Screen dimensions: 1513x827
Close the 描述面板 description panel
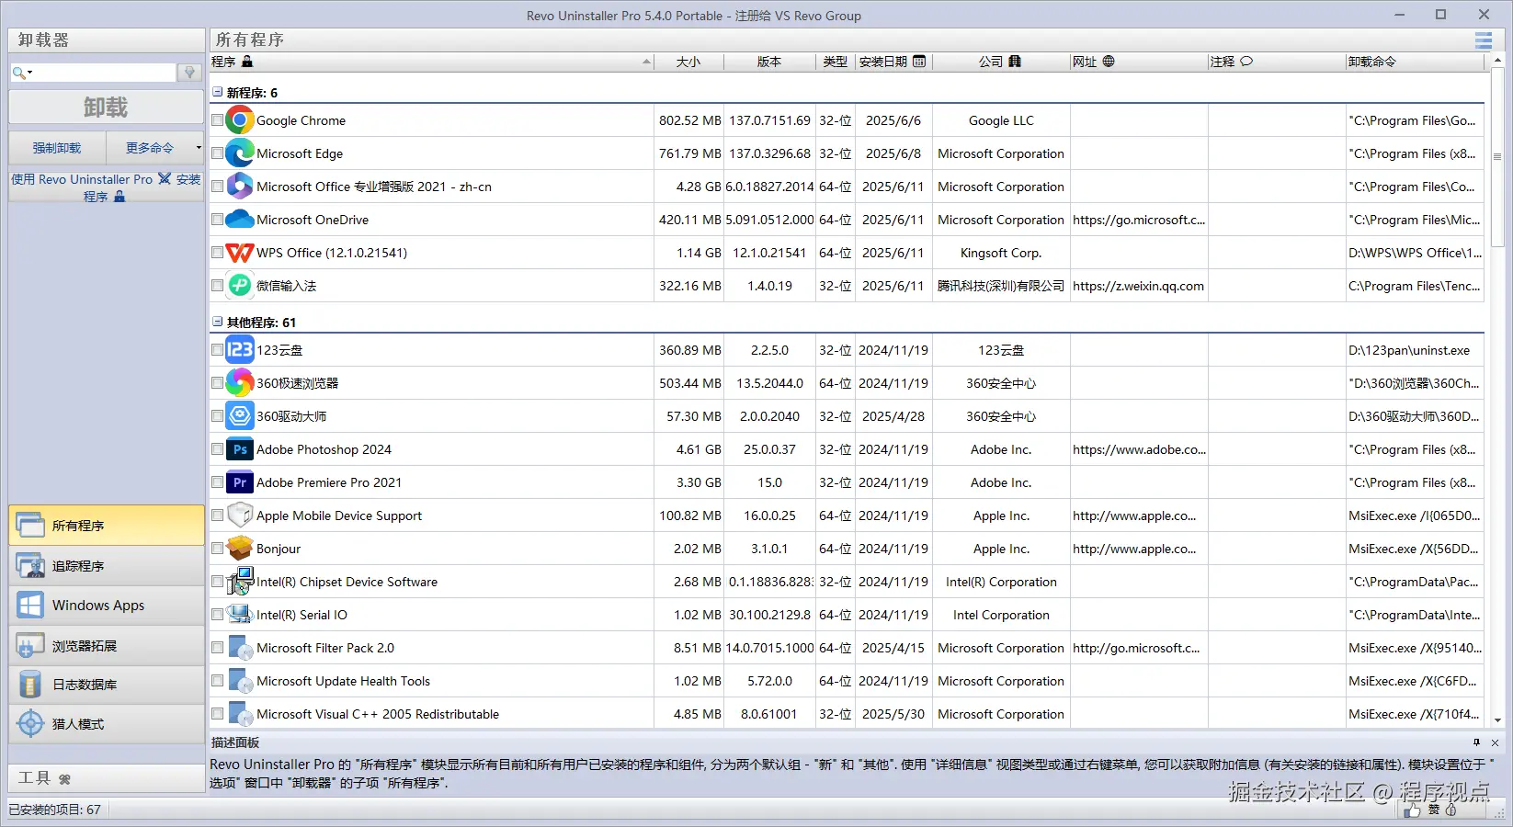click(1495, 742)
